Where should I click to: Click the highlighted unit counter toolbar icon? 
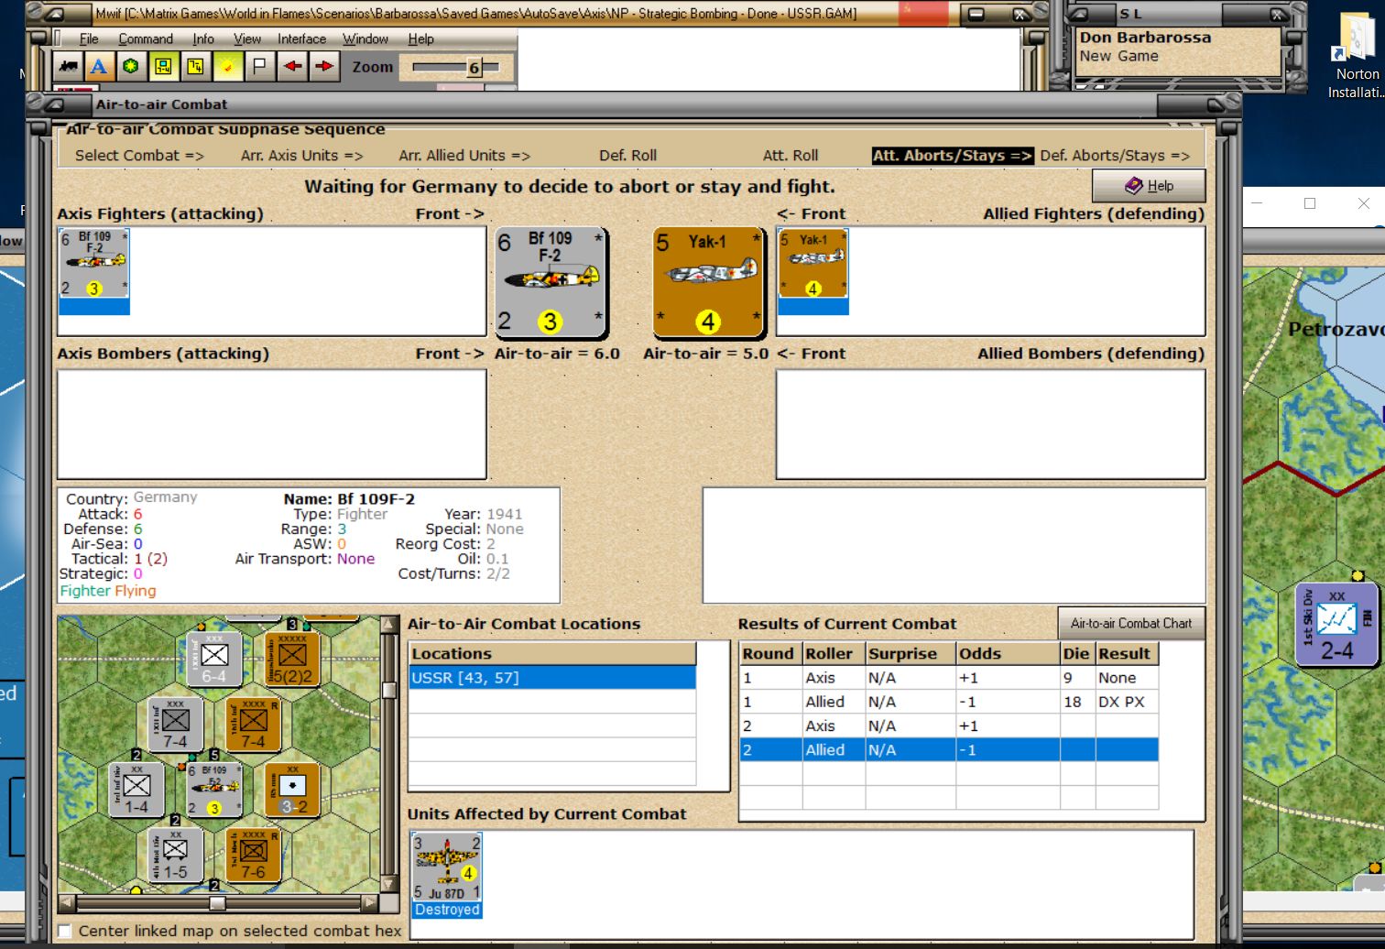163,66
